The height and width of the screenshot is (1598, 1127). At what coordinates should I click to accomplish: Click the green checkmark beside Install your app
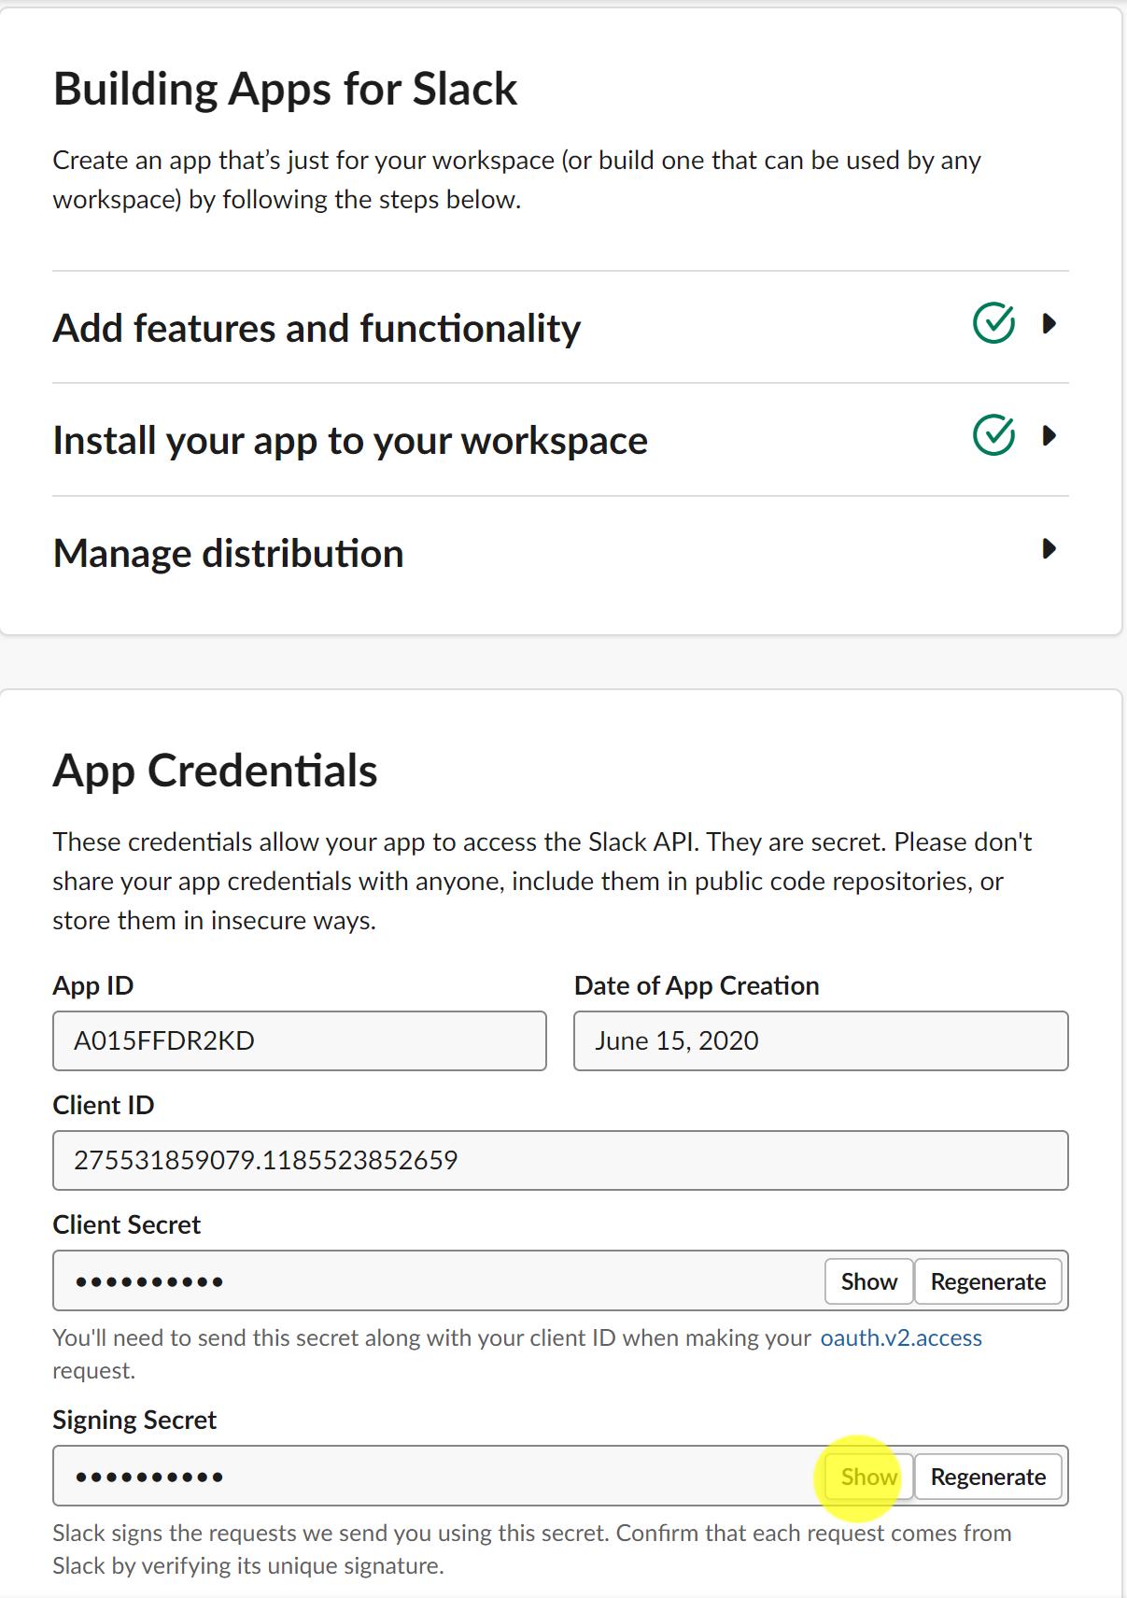[x=994, y=435]
